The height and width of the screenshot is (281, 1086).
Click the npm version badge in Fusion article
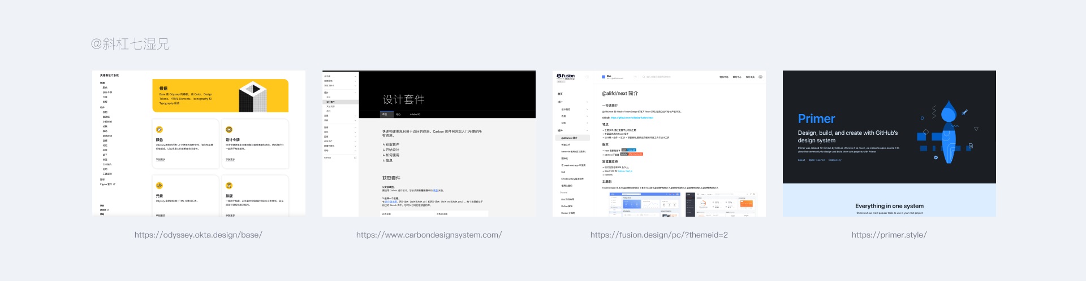click(x=628, y=150)
